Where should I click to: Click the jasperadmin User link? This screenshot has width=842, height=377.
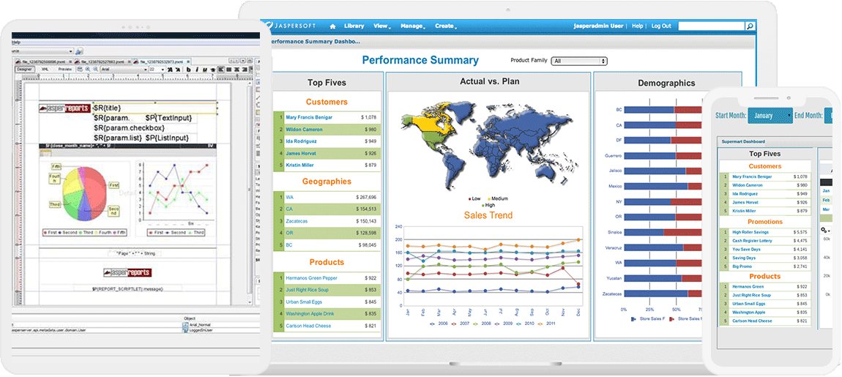(598, 26)
